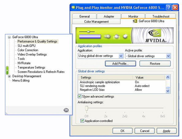Image resolution: width=182 pixels, height=139 pixels.
Task: Click the Value column header
Action: click(149, 77)
